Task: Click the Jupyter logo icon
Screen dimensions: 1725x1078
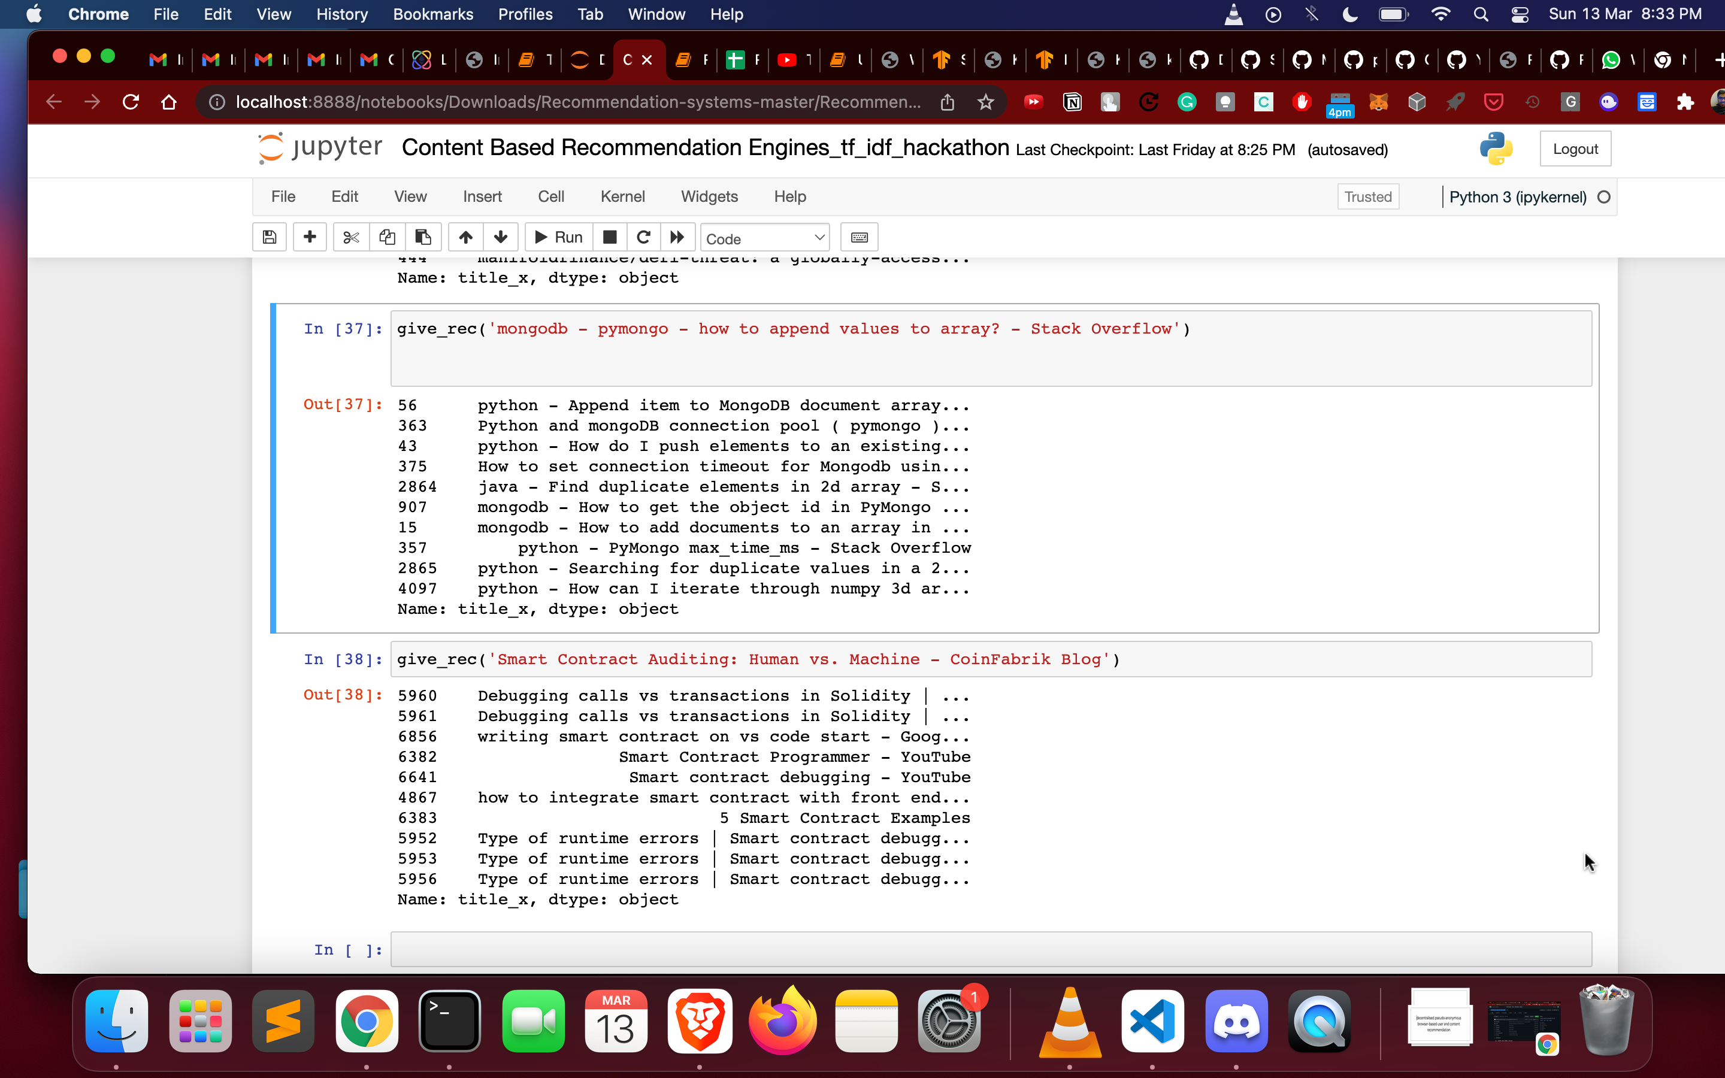Action: click(x=267, y=149)
